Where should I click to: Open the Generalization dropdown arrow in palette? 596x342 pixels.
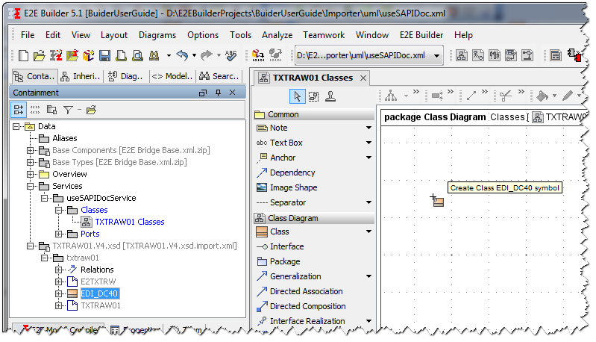[x=368, y=276]
